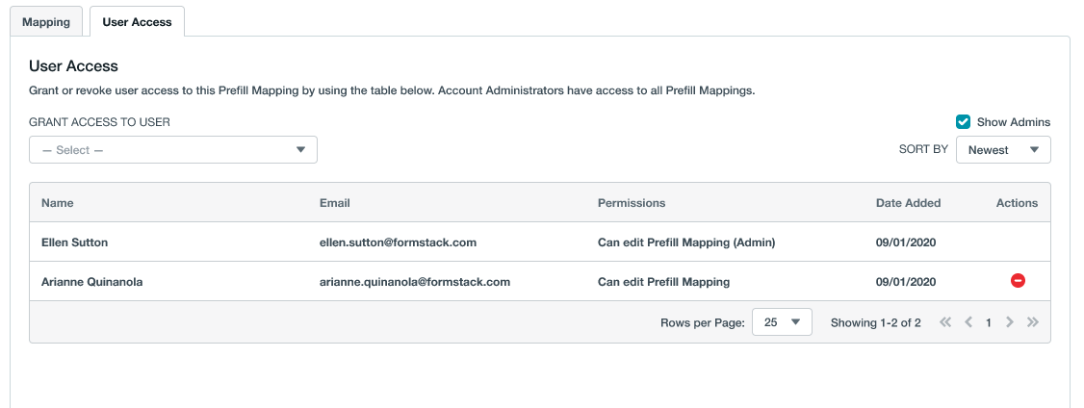
Task: Go to the next page arrow
Action: click(1010, 323)
